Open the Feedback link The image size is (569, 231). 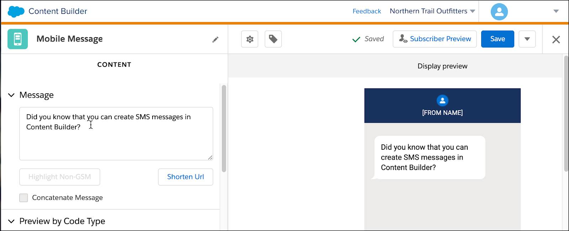(367, 11)
